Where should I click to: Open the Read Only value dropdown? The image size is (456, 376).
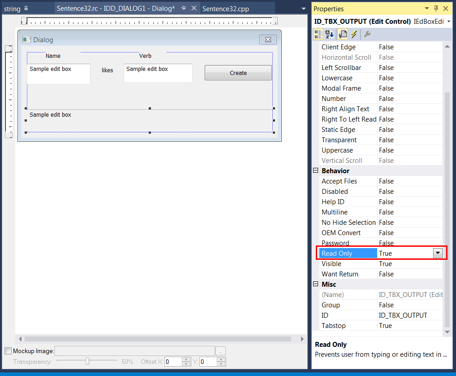438,253
